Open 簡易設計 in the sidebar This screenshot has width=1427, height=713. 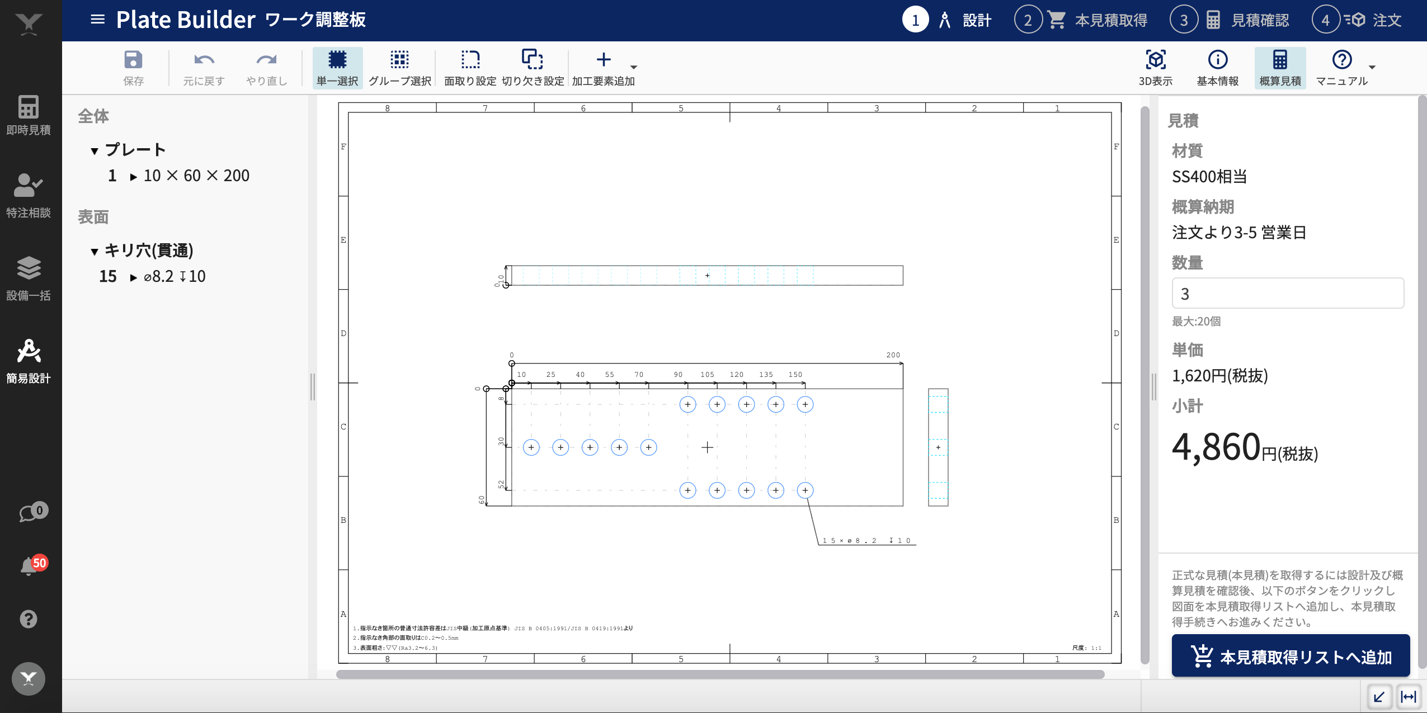(x=29, y=361)
